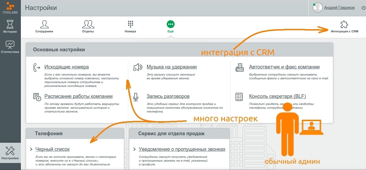The width and height of the screenshot is (366, 170).
Task: Click the power logout icon top right
Action: pyautogui.click(x=363, y=8)
